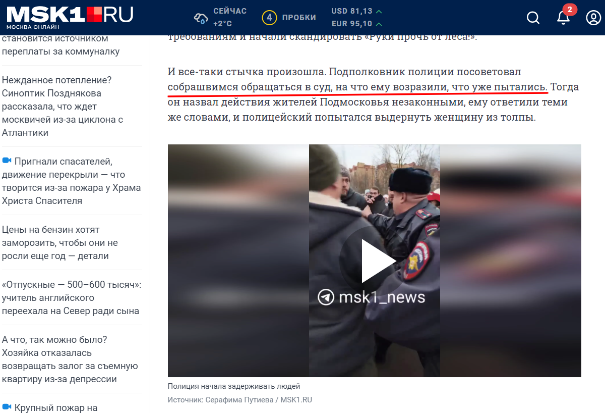605x413 pixels.
Task: Open article «Отпускные — 500–600 тысяч»
Action: [72, 298]
